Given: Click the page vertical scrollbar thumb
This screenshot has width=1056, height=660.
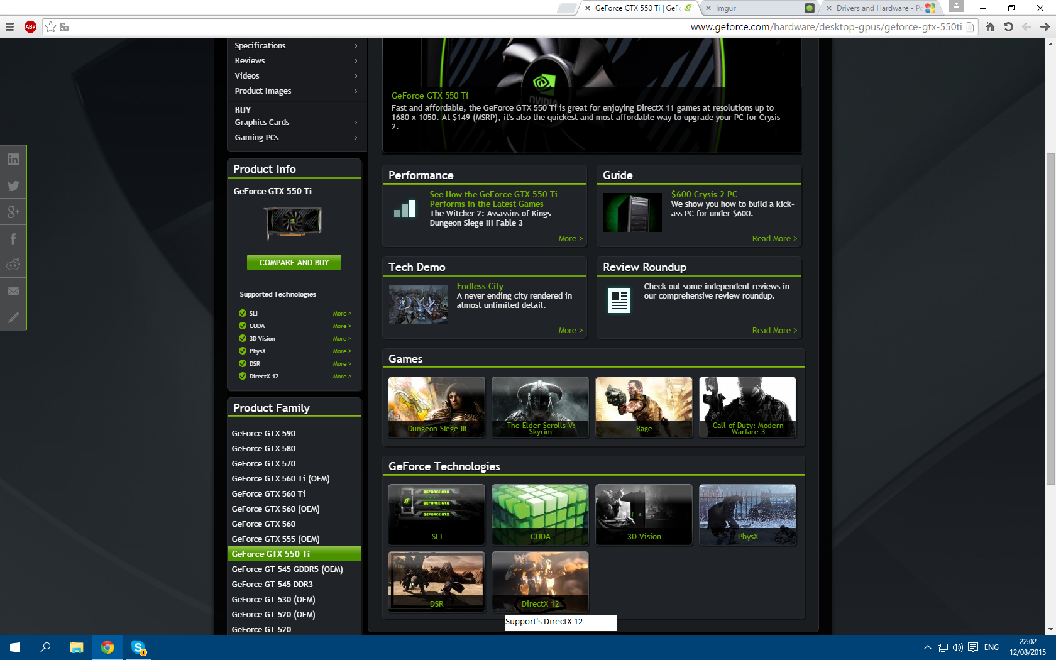Looking at the screenshot, I should coord(1050,319).
